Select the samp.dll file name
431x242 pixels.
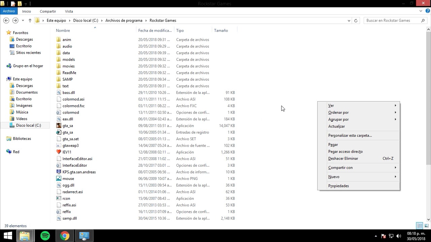click(x=70, y=218)
